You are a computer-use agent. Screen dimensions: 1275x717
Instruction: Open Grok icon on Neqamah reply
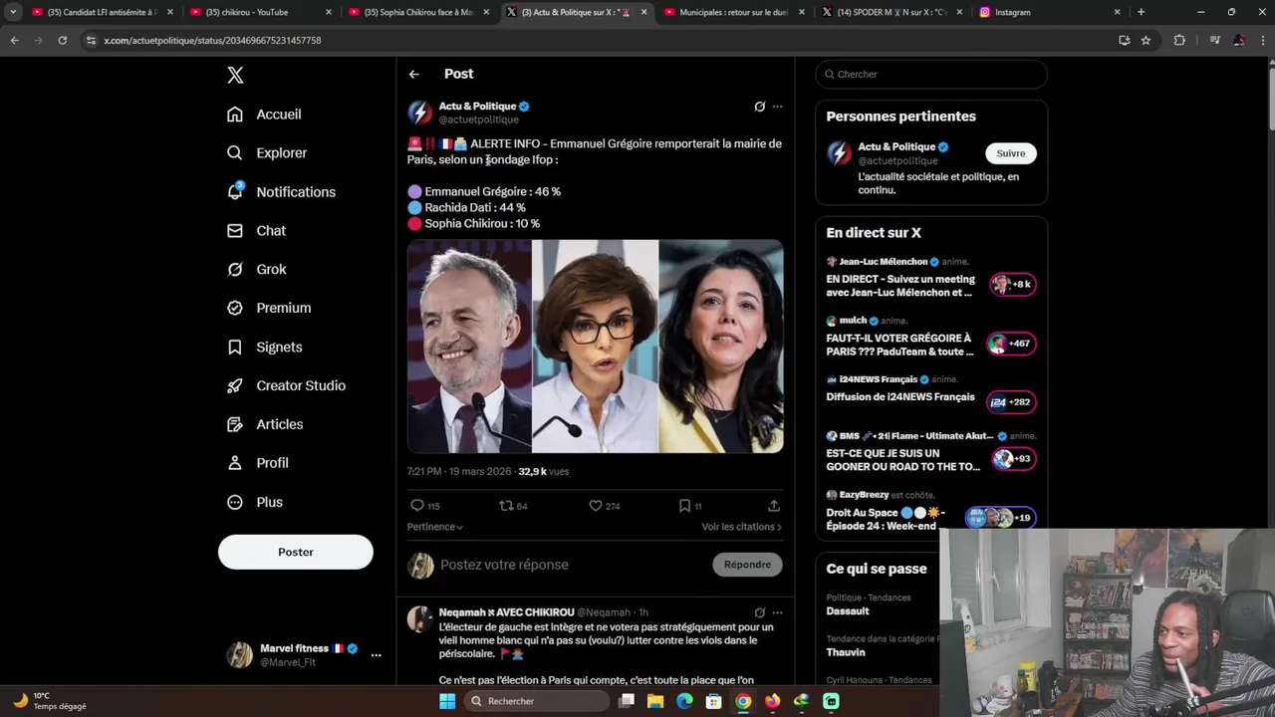point(759,612)
